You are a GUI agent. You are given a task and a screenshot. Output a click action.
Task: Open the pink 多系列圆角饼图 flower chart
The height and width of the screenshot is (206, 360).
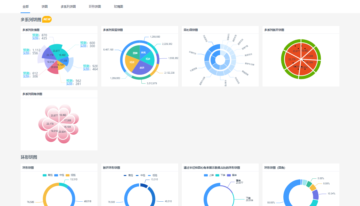(59, 124)
